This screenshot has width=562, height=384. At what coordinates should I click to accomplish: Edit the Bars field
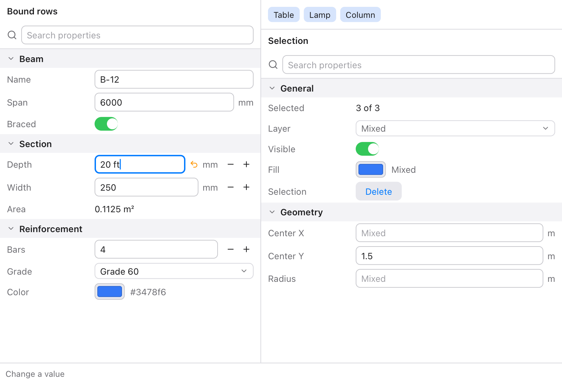[x=156, y=249]
